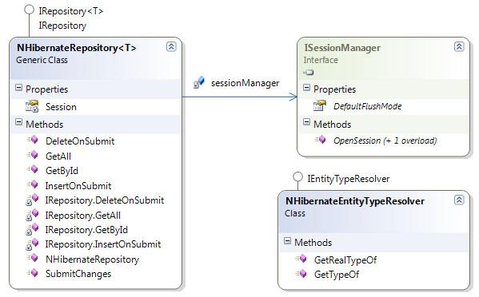The image size is (479, 297).
Task: Click the Session property icon
Action: pyautogui.click(x=32, y=106)
